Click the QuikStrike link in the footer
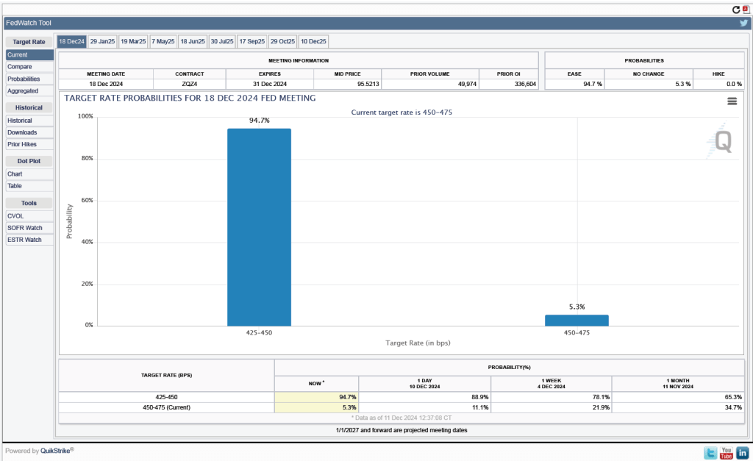Screen dimensions: 753x461 [x=55, y=451]
